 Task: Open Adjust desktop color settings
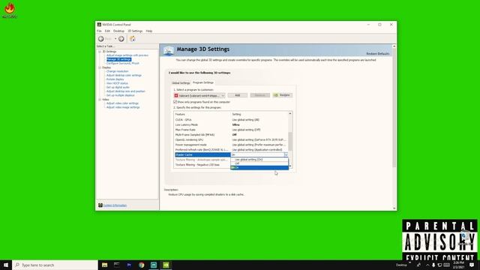(124, 75)
